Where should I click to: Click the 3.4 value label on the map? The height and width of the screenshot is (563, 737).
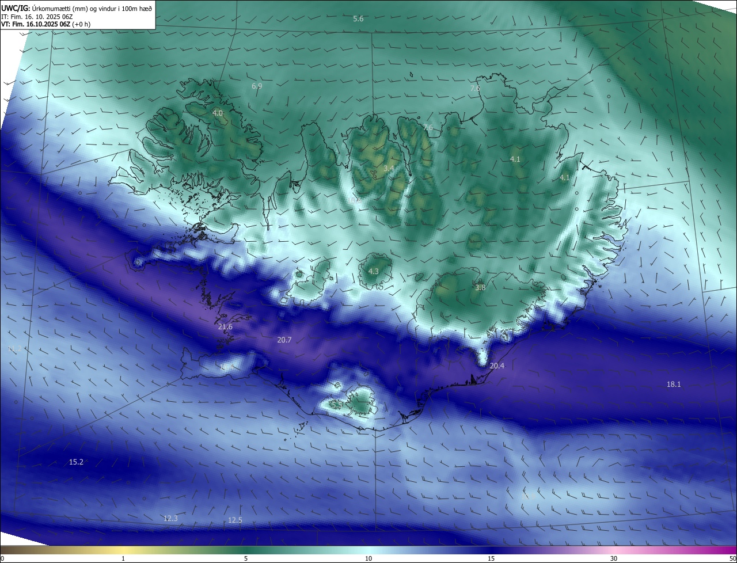[x=389, y=169]
